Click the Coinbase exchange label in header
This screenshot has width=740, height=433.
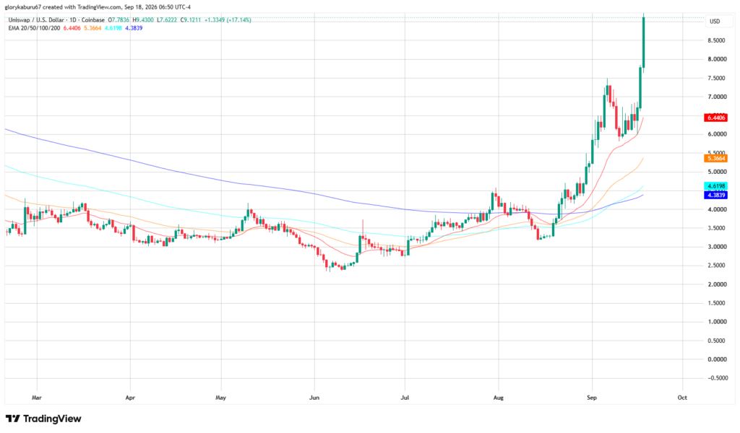click(93, 20)
